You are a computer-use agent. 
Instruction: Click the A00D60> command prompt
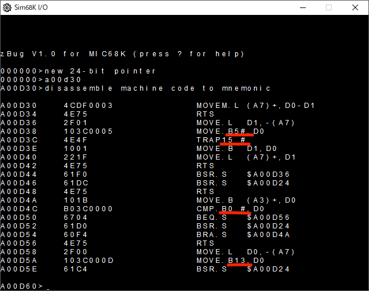point(22,286)
